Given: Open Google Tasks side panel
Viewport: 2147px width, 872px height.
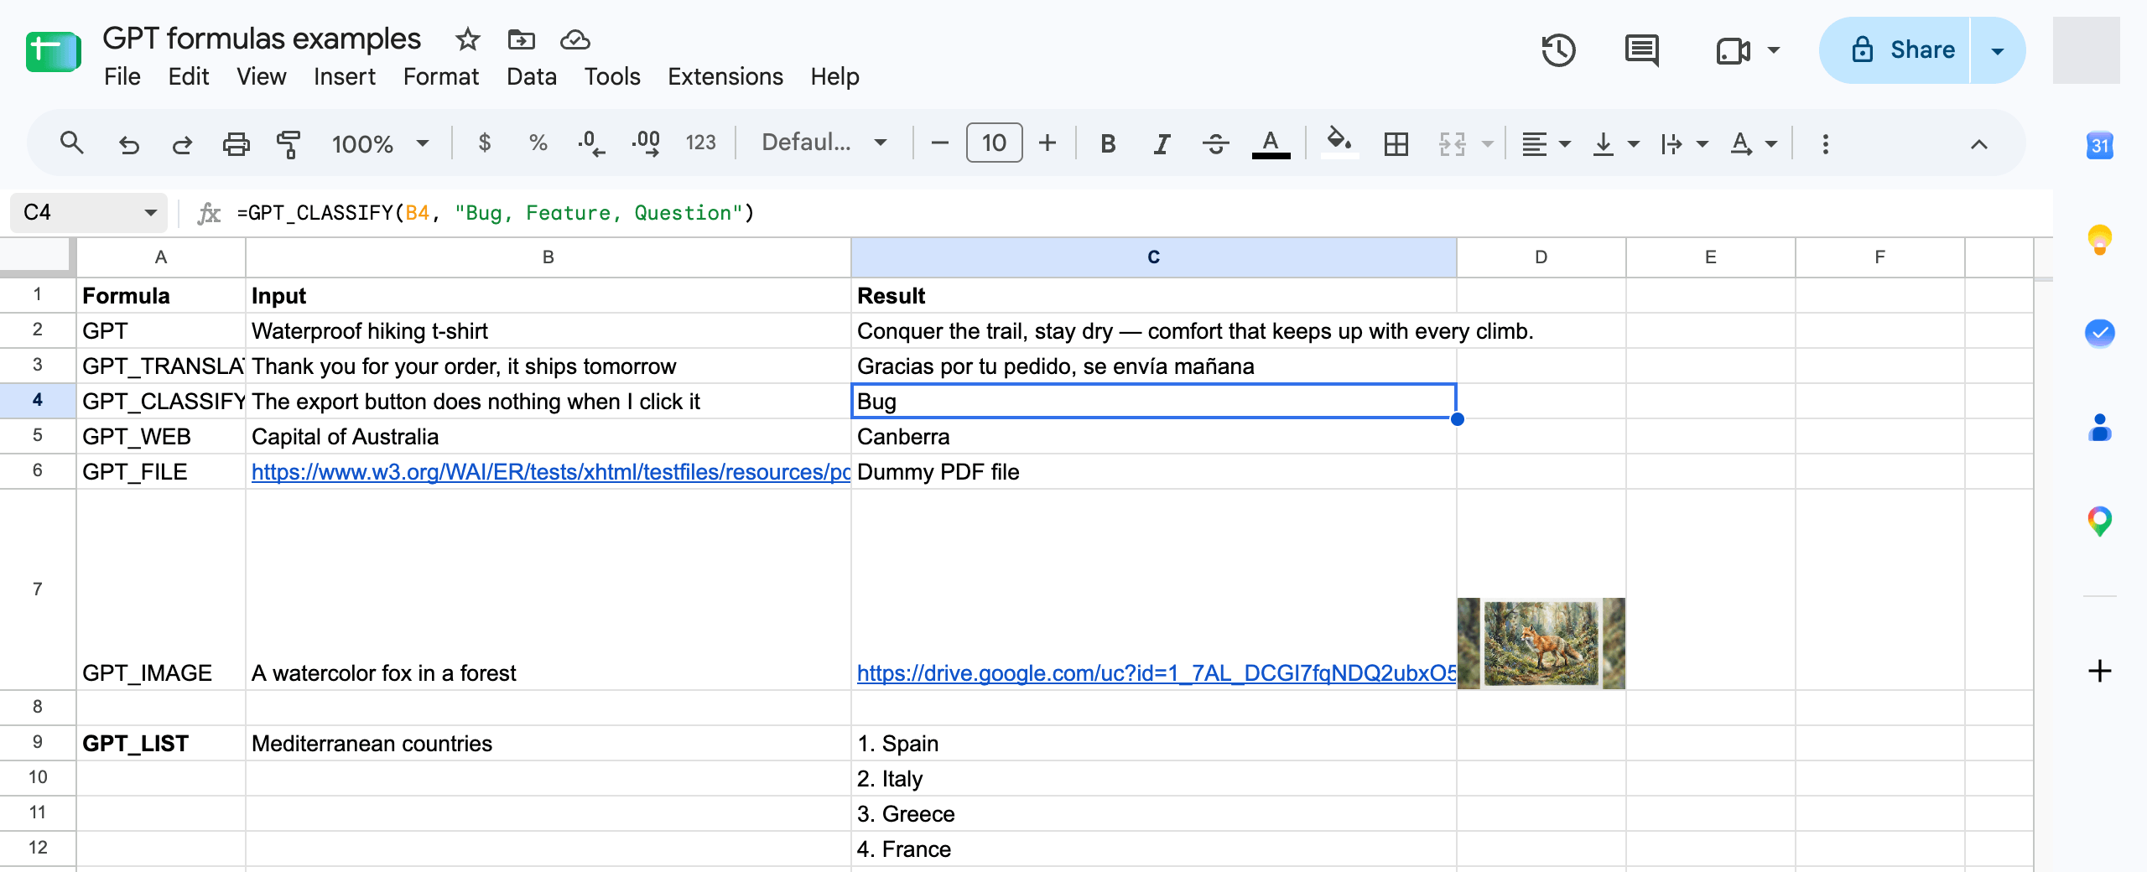Looking at the screenshot, I should point(2099,333).
